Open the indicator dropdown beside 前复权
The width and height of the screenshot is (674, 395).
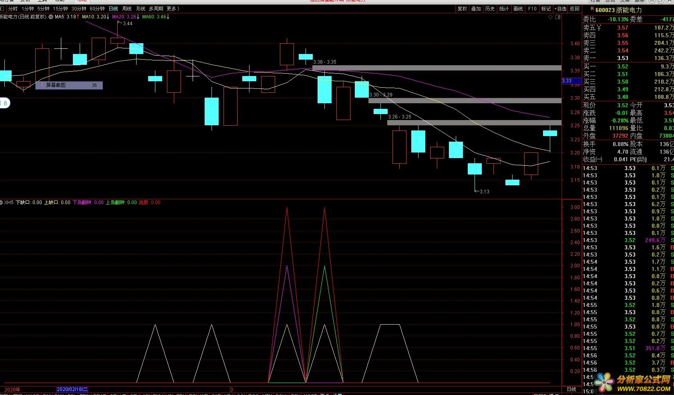(x=51, y=17)
